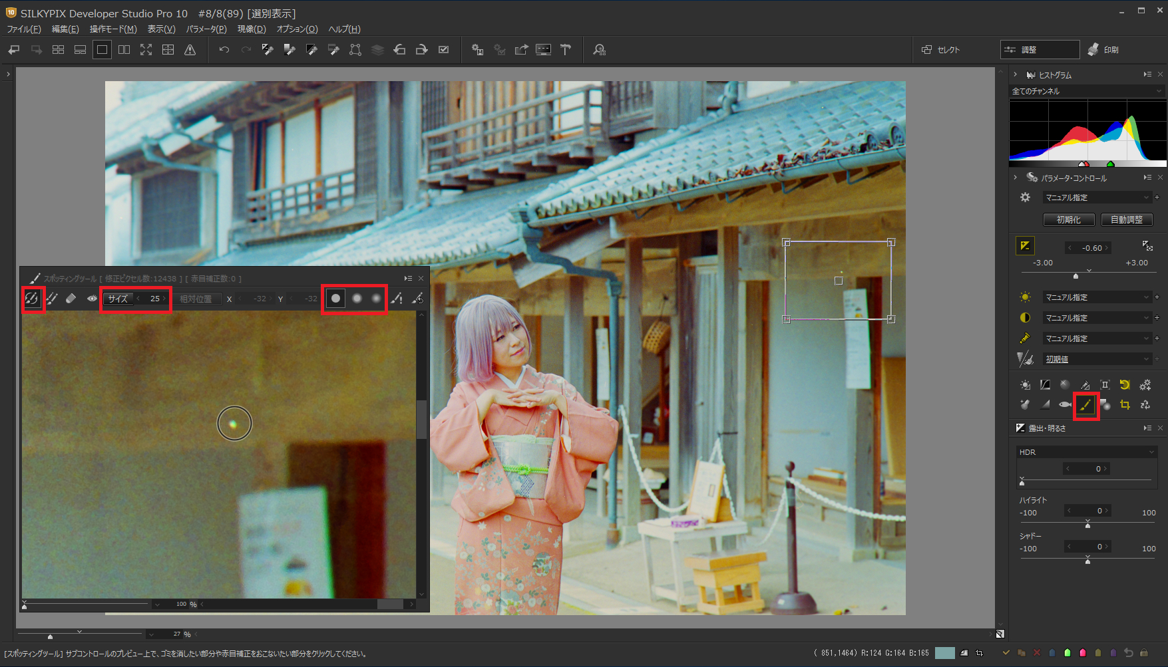Open the Rotation tool yellow arrow icon
This screenshot has height=667, width=1168.
click(1125, 384)
